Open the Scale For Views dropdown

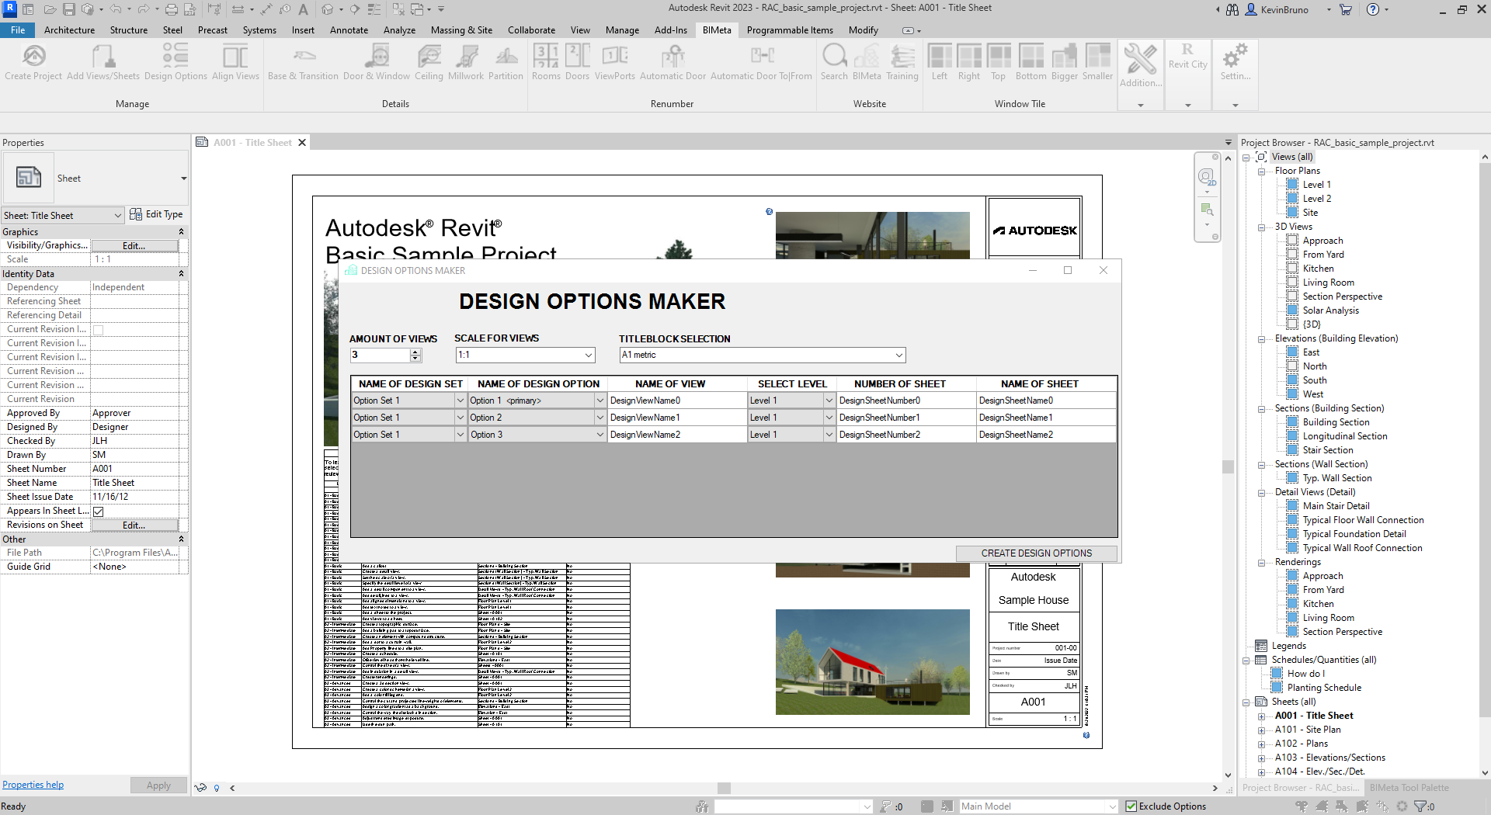[x=589, y=355]
